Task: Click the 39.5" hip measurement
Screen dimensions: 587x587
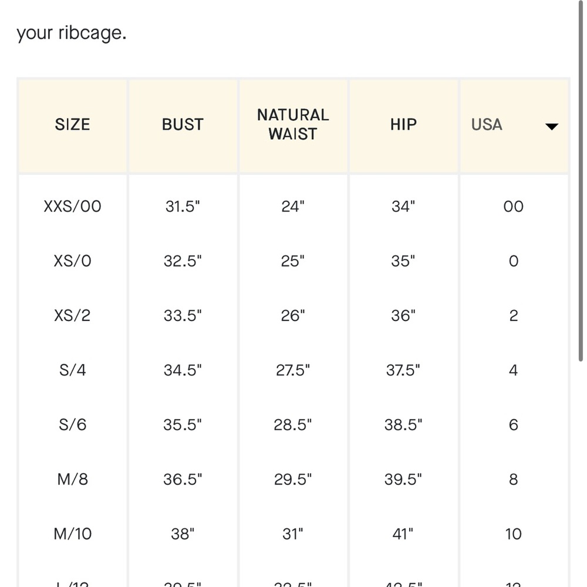Action: click(404, 480)
